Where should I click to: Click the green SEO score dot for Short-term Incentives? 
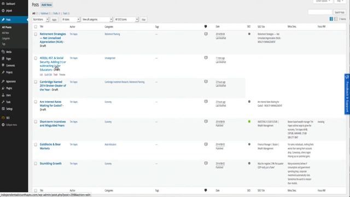(249, 121)
